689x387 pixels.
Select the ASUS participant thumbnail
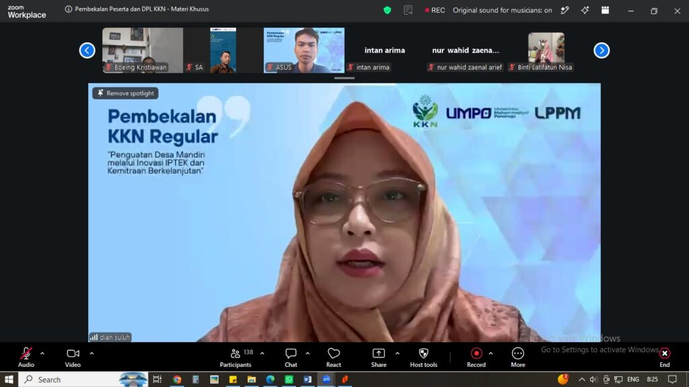coord(304,50)
